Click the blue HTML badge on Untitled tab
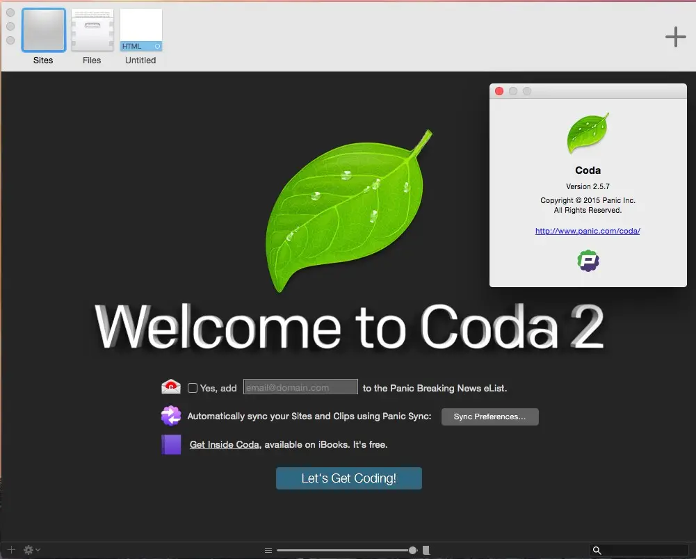The width and height of the screenshot is (696, 559). click(140, 46)
